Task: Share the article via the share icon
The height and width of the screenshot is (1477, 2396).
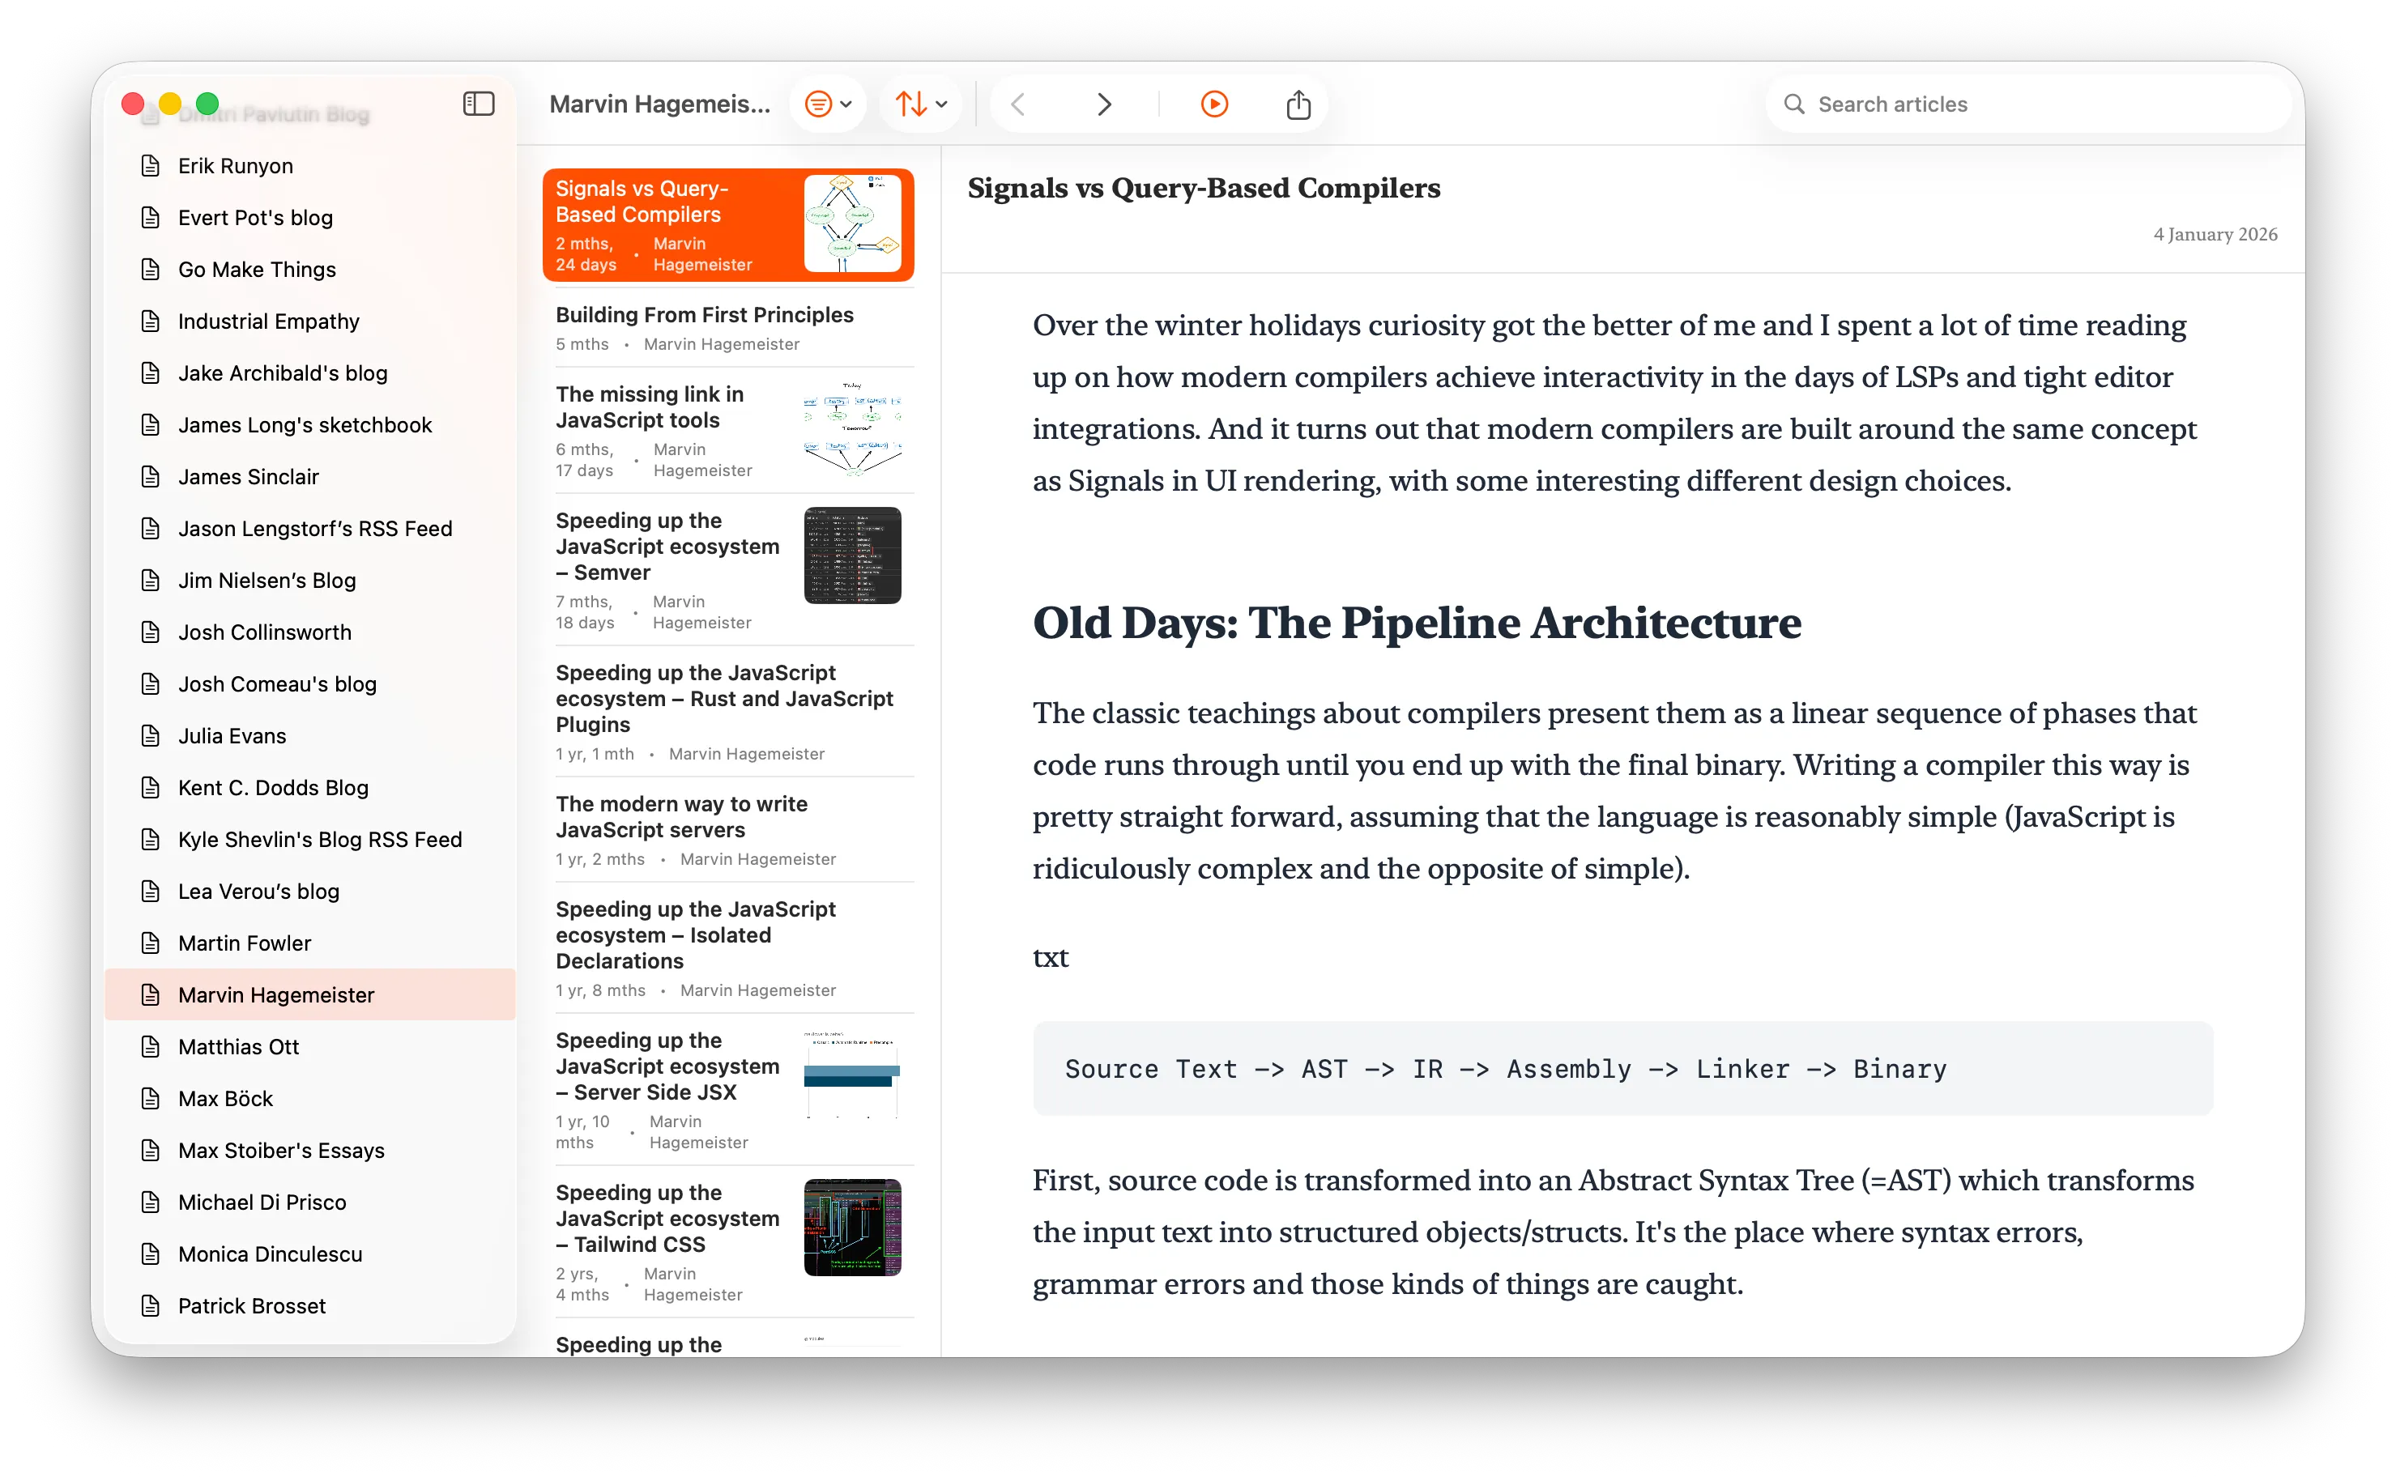Action: point(1298,104)
